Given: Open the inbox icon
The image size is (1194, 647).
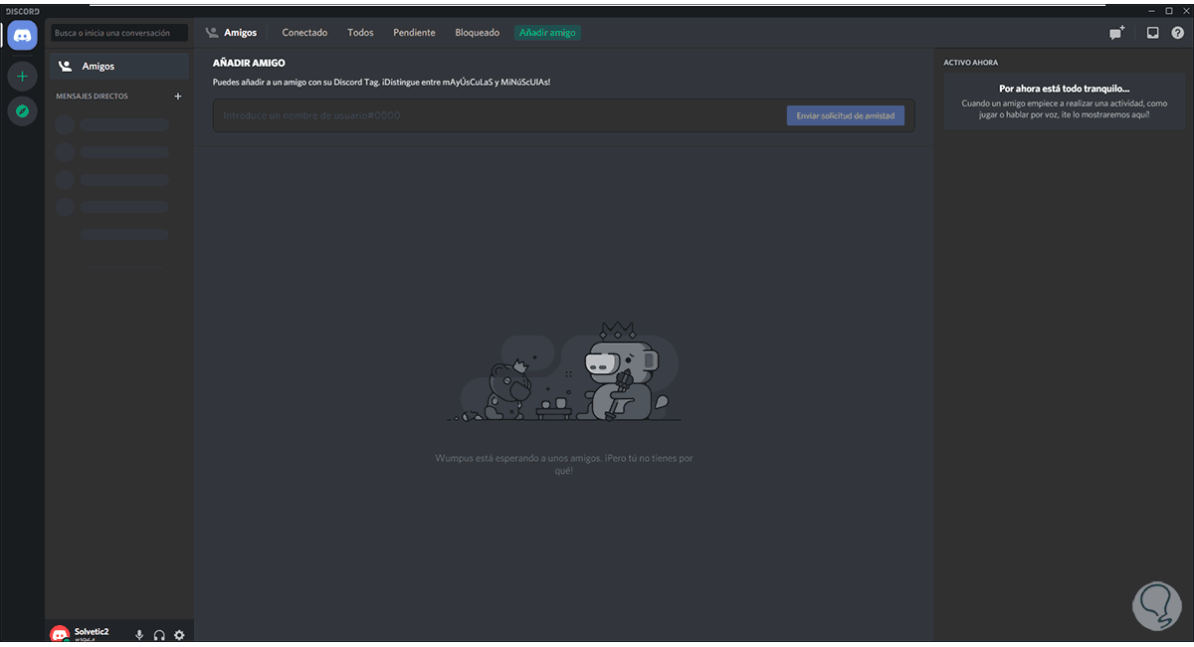Looking at the screenshot, I should (1152, 32).
